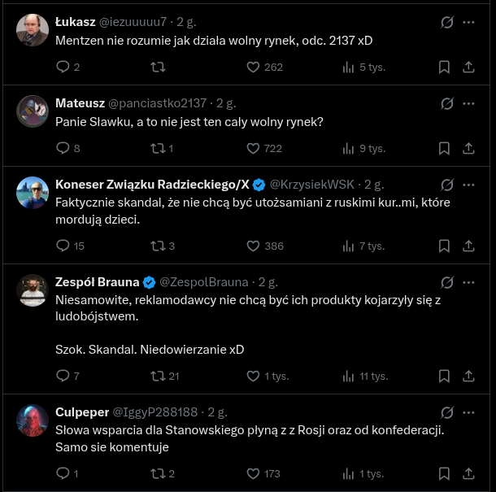Expand three-dot menu on Zespół Brauna tweet

coord(468,283)
